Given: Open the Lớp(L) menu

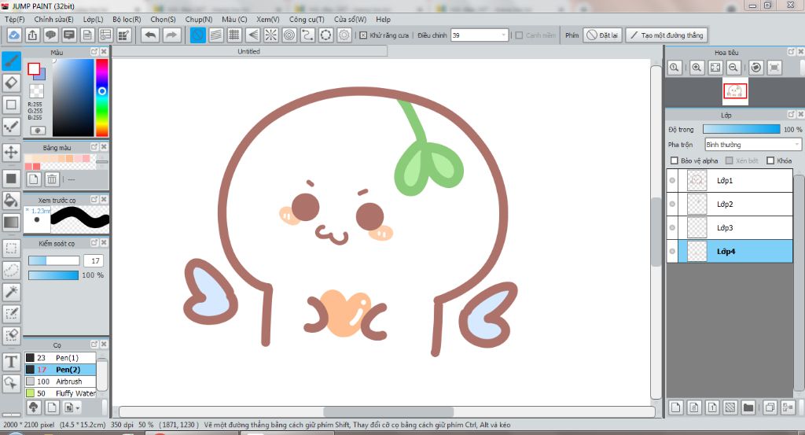Looking at the screenshot, I should [93, 19].
